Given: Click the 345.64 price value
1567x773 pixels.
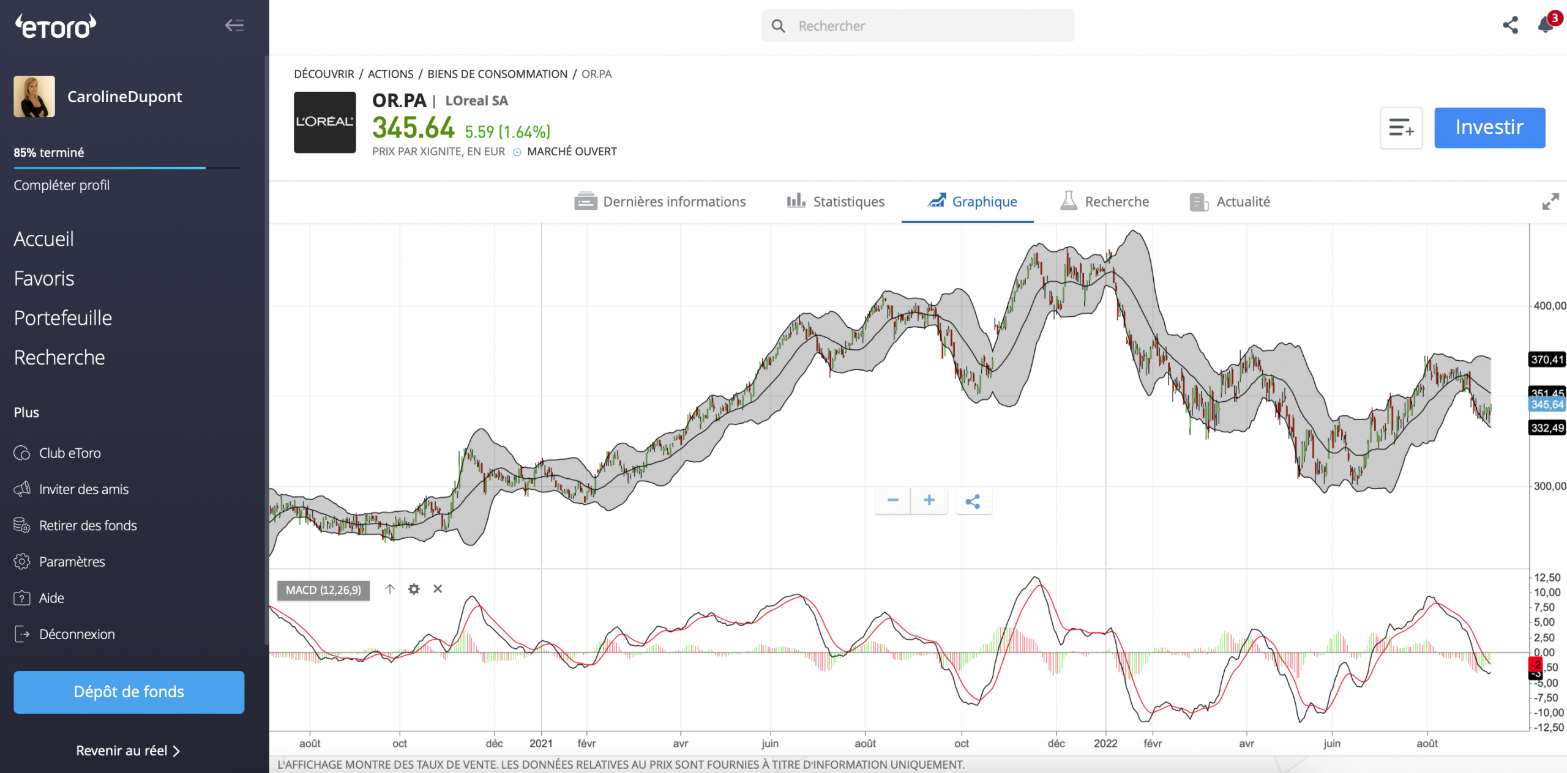Looking at the screenshot, I should tap(414, 128).
